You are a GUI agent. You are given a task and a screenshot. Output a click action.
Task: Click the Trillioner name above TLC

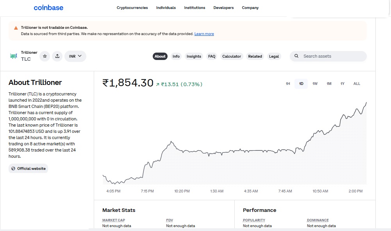[29, 53]
